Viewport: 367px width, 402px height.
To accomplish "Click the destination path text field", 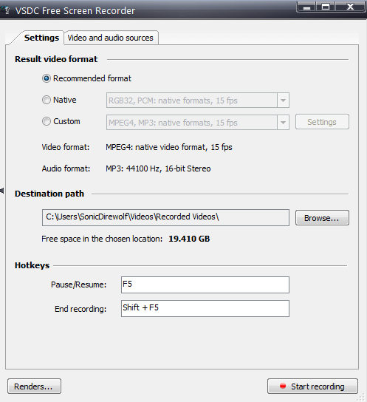I will 165,217.
